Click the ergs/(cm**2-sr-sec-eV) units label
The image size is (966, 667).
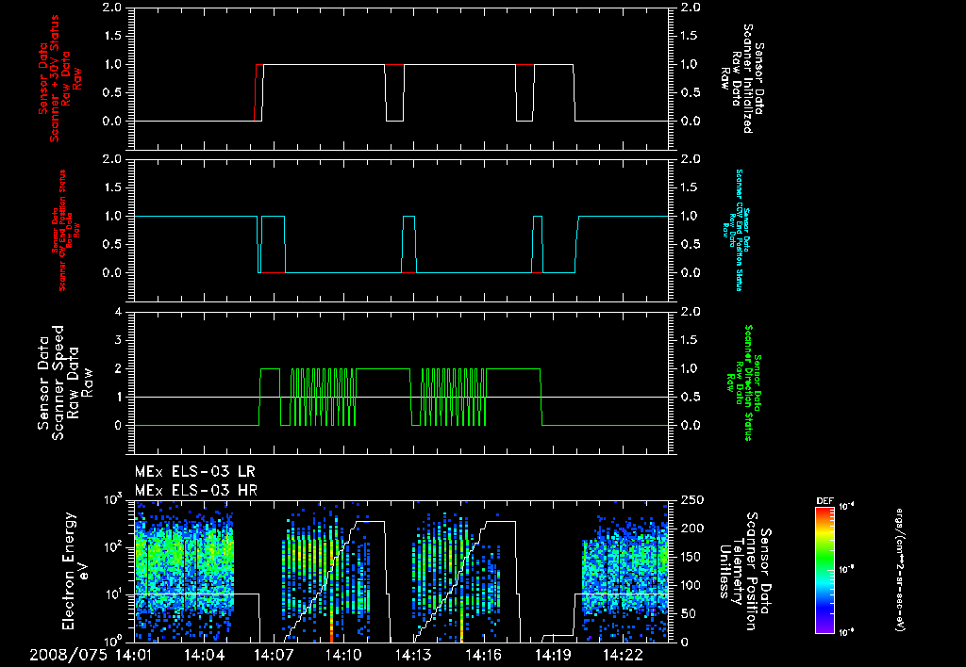tap(899, 570)
